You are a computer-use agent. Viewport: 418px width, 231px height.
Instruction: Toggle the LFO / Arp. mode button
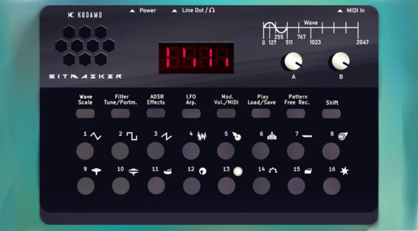click(191, 114)
